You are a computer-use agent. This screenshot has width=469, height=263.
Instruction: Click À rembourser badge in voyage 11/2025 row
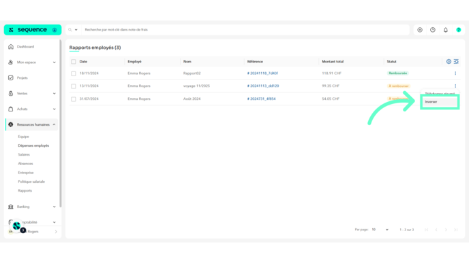(398, 86)
